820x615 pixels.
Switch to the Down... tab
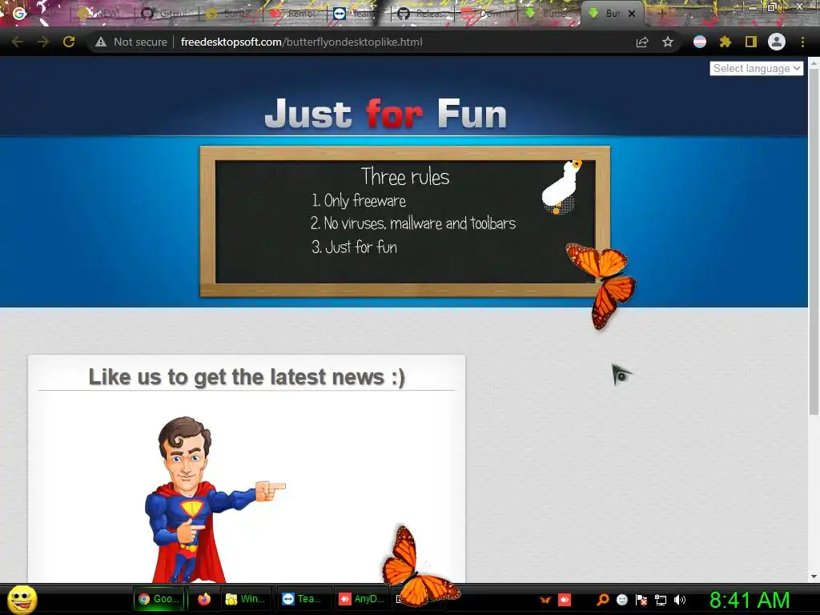pos(486,13)
